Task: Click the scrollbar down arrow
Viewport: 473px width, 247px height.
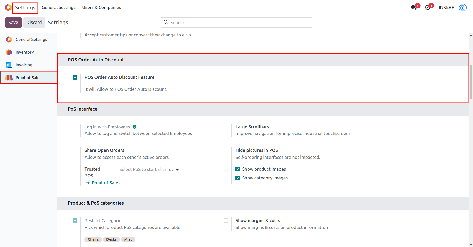Action: point(471,245)
